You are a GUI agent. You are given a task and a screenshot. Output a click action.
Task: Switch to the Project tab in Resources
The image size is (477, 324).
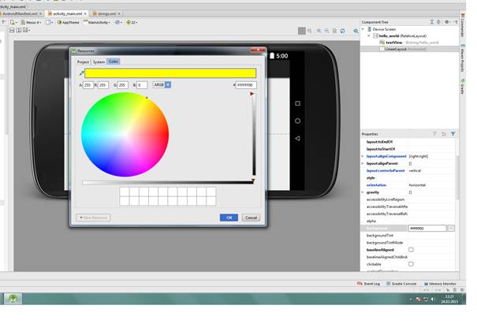point(83,61)
